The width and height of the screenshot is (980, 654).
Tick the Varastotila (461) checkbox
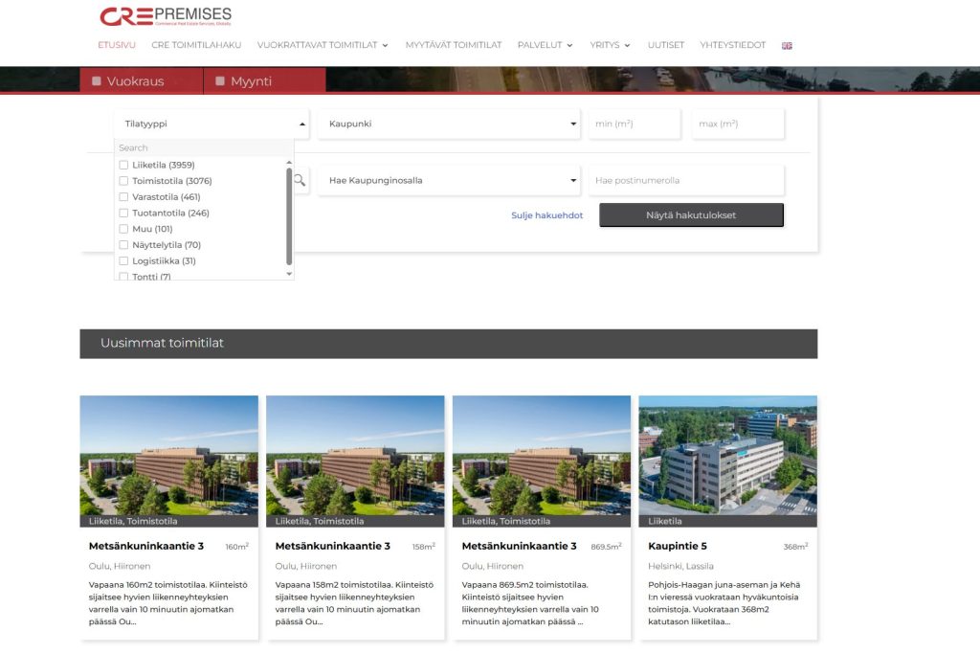[123, 197]
